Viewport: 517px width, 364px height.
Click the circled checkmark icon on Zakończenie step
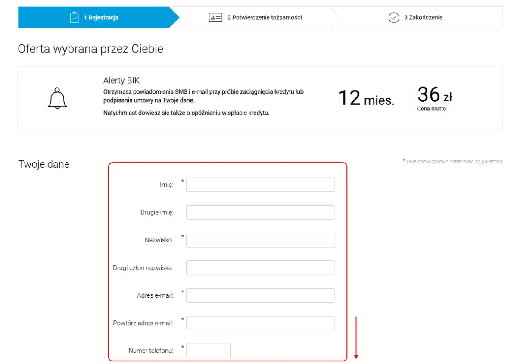click(393, 18)
